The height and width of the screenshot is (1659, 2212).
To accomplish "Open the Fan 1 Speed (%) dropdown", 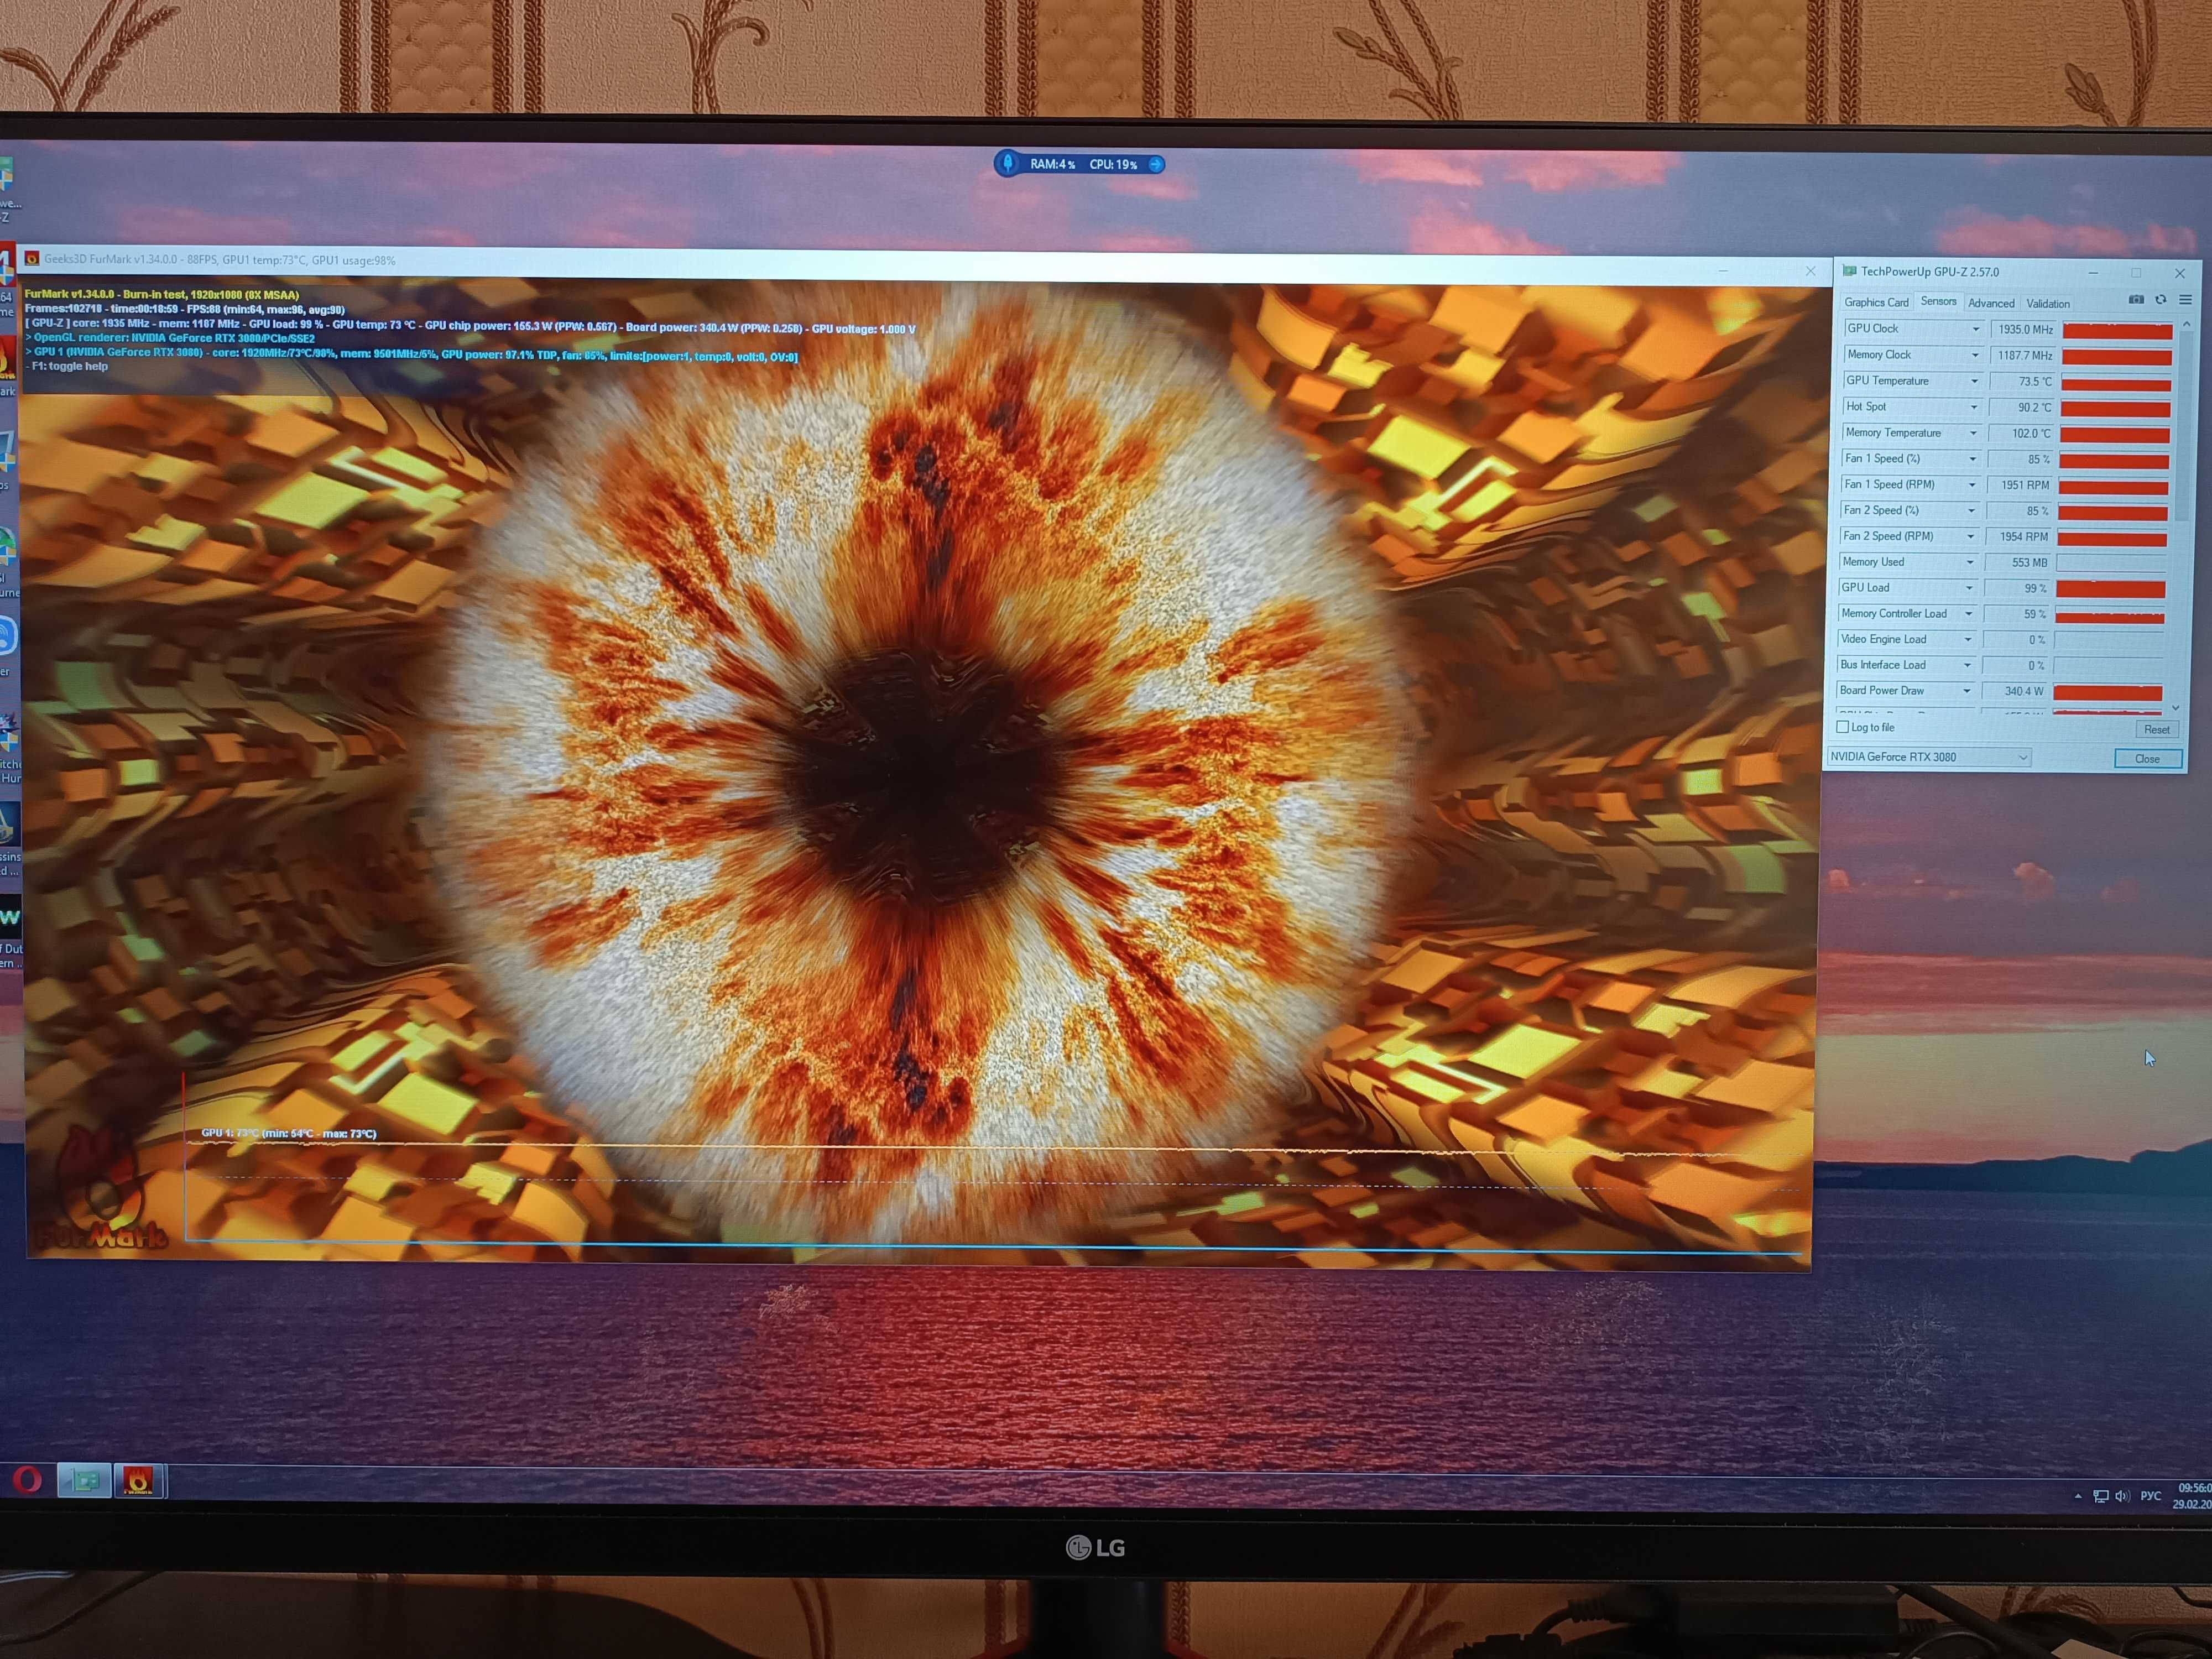I will [x=1973, y=459].
